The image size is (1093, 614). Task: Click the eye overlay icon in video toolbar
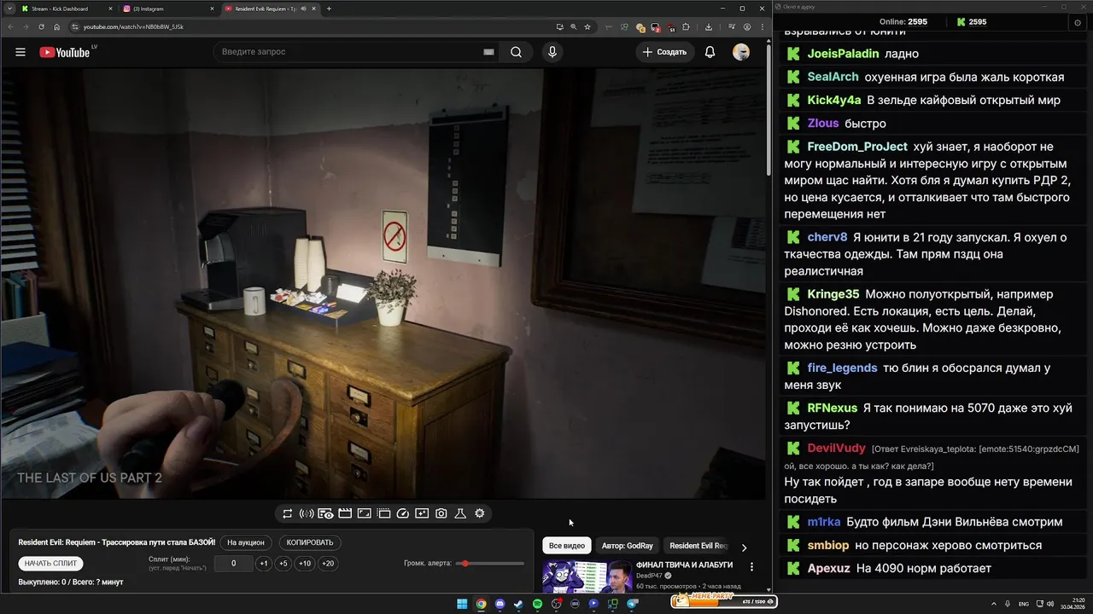coord(325,513)
